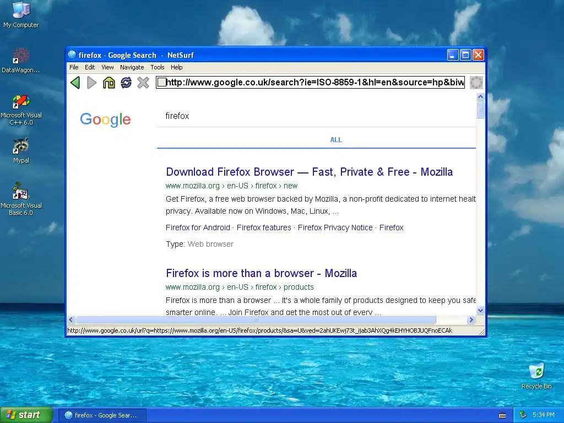Select the Recycle Bin icon

point(536,376)
